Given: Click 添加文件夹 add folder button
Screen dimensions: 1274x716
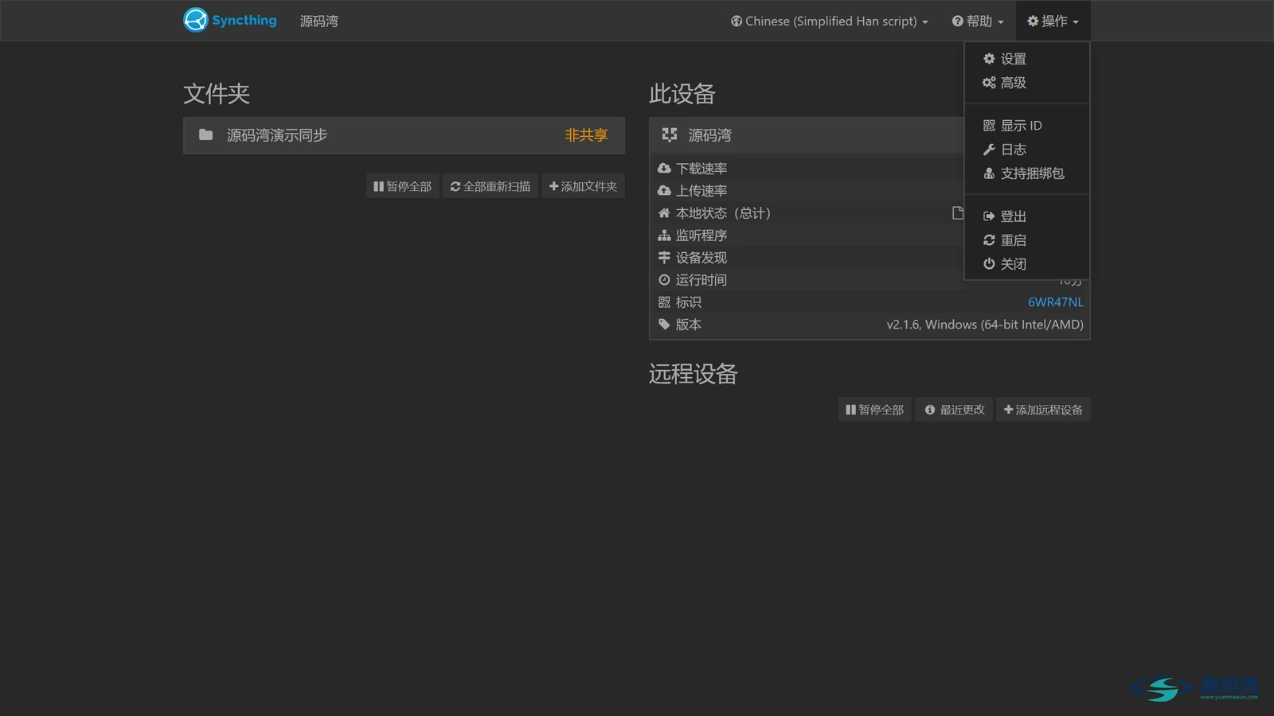Looking at the screenshot, I should [x=583, y=186].
